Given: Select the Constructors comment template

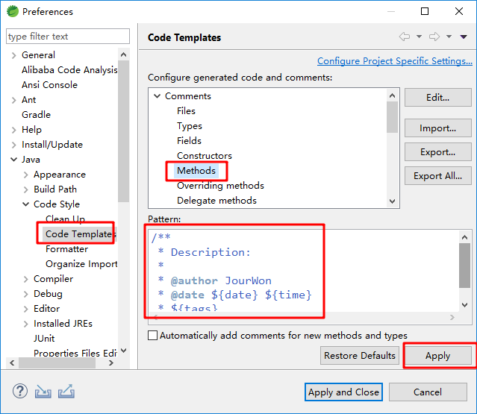Looking at the screenshot, I should tap(205, 156).
